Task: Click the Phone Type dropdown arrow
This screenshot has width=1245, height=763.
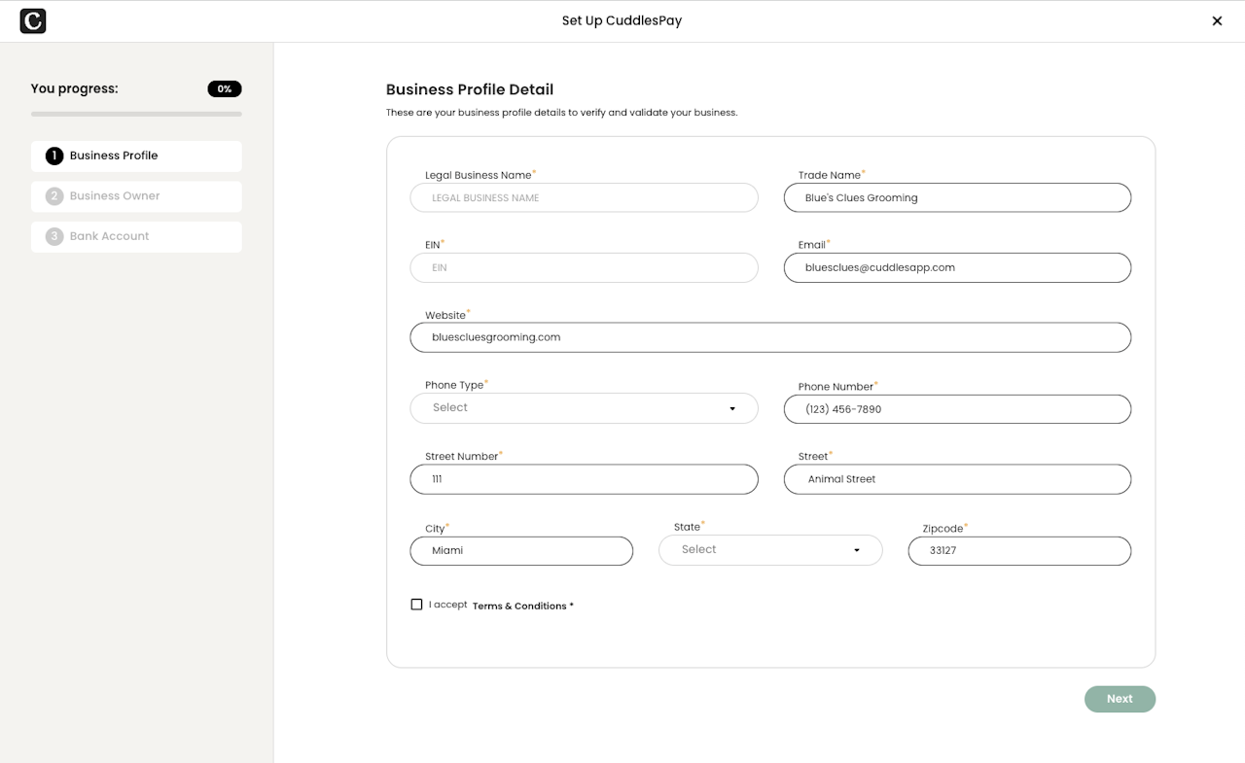Action: 732,409
